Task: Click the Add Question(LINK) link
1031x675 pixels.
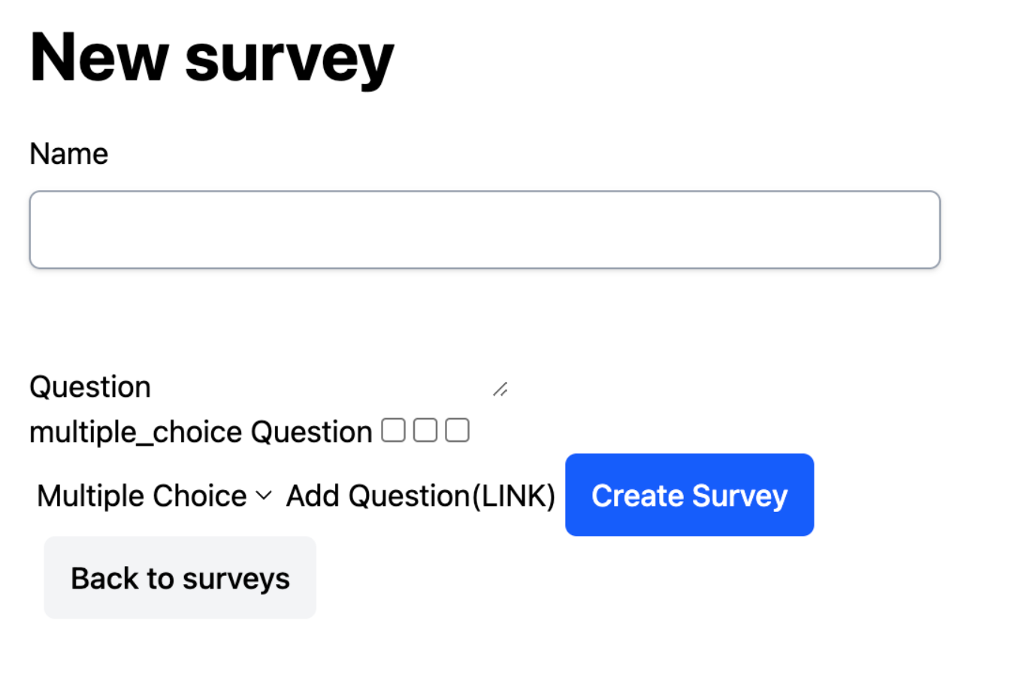Action: coord(420,495)
